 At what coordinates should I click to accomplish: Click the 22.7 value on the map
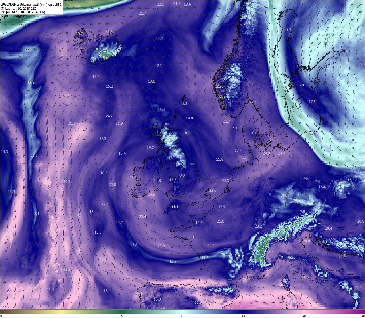click(226, 121)
